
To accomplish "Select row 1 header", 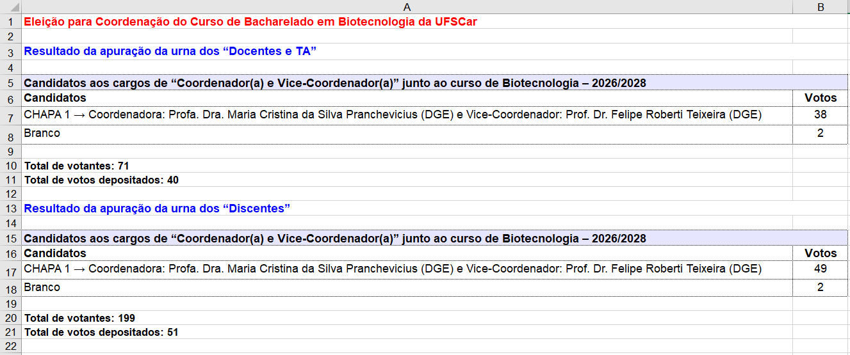I will click(10, 21).
